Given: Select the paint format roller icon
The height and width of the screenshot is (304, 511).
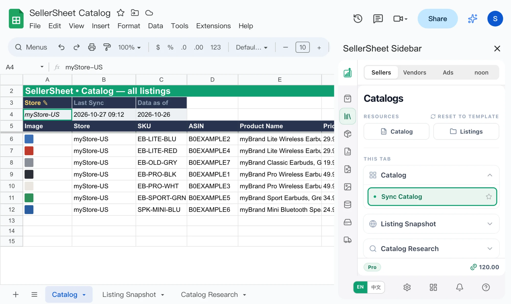Looking at the screenshot, I should 107,47.
